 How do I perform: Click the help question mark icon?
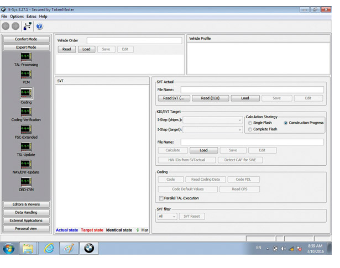click(40, 26)
